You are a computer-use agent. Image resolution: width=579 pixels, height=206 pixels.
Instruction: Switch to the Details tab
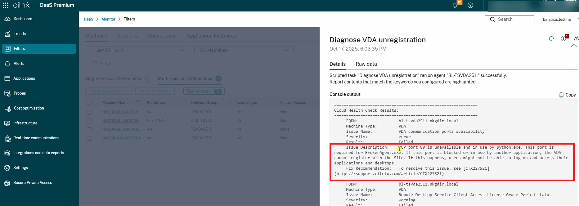[x=338, y=64]
